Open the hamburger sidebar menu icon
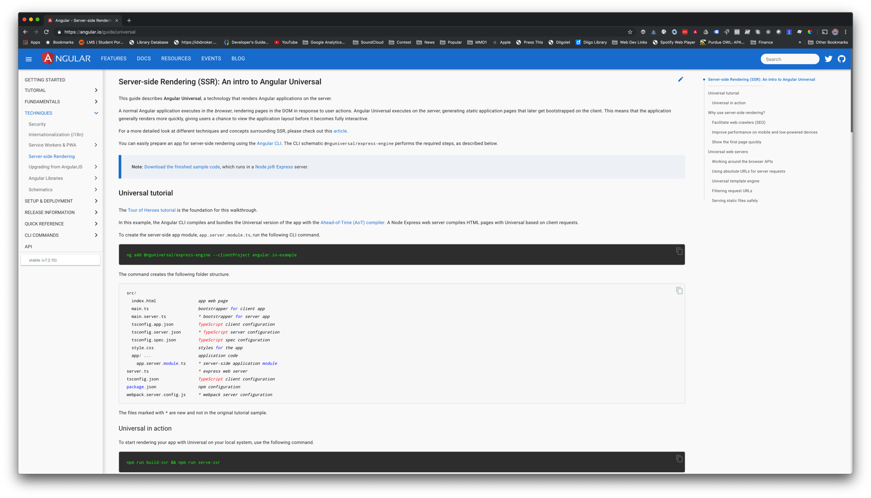The image size is (871, 498). tap(28, 59)
